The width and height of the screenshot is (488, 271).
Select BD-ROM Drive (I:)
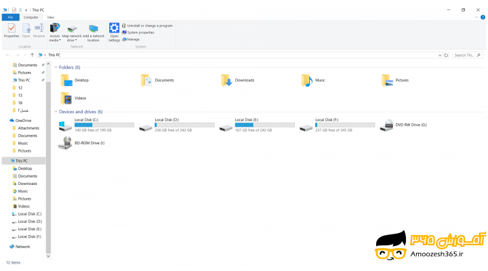pos(81,143)
